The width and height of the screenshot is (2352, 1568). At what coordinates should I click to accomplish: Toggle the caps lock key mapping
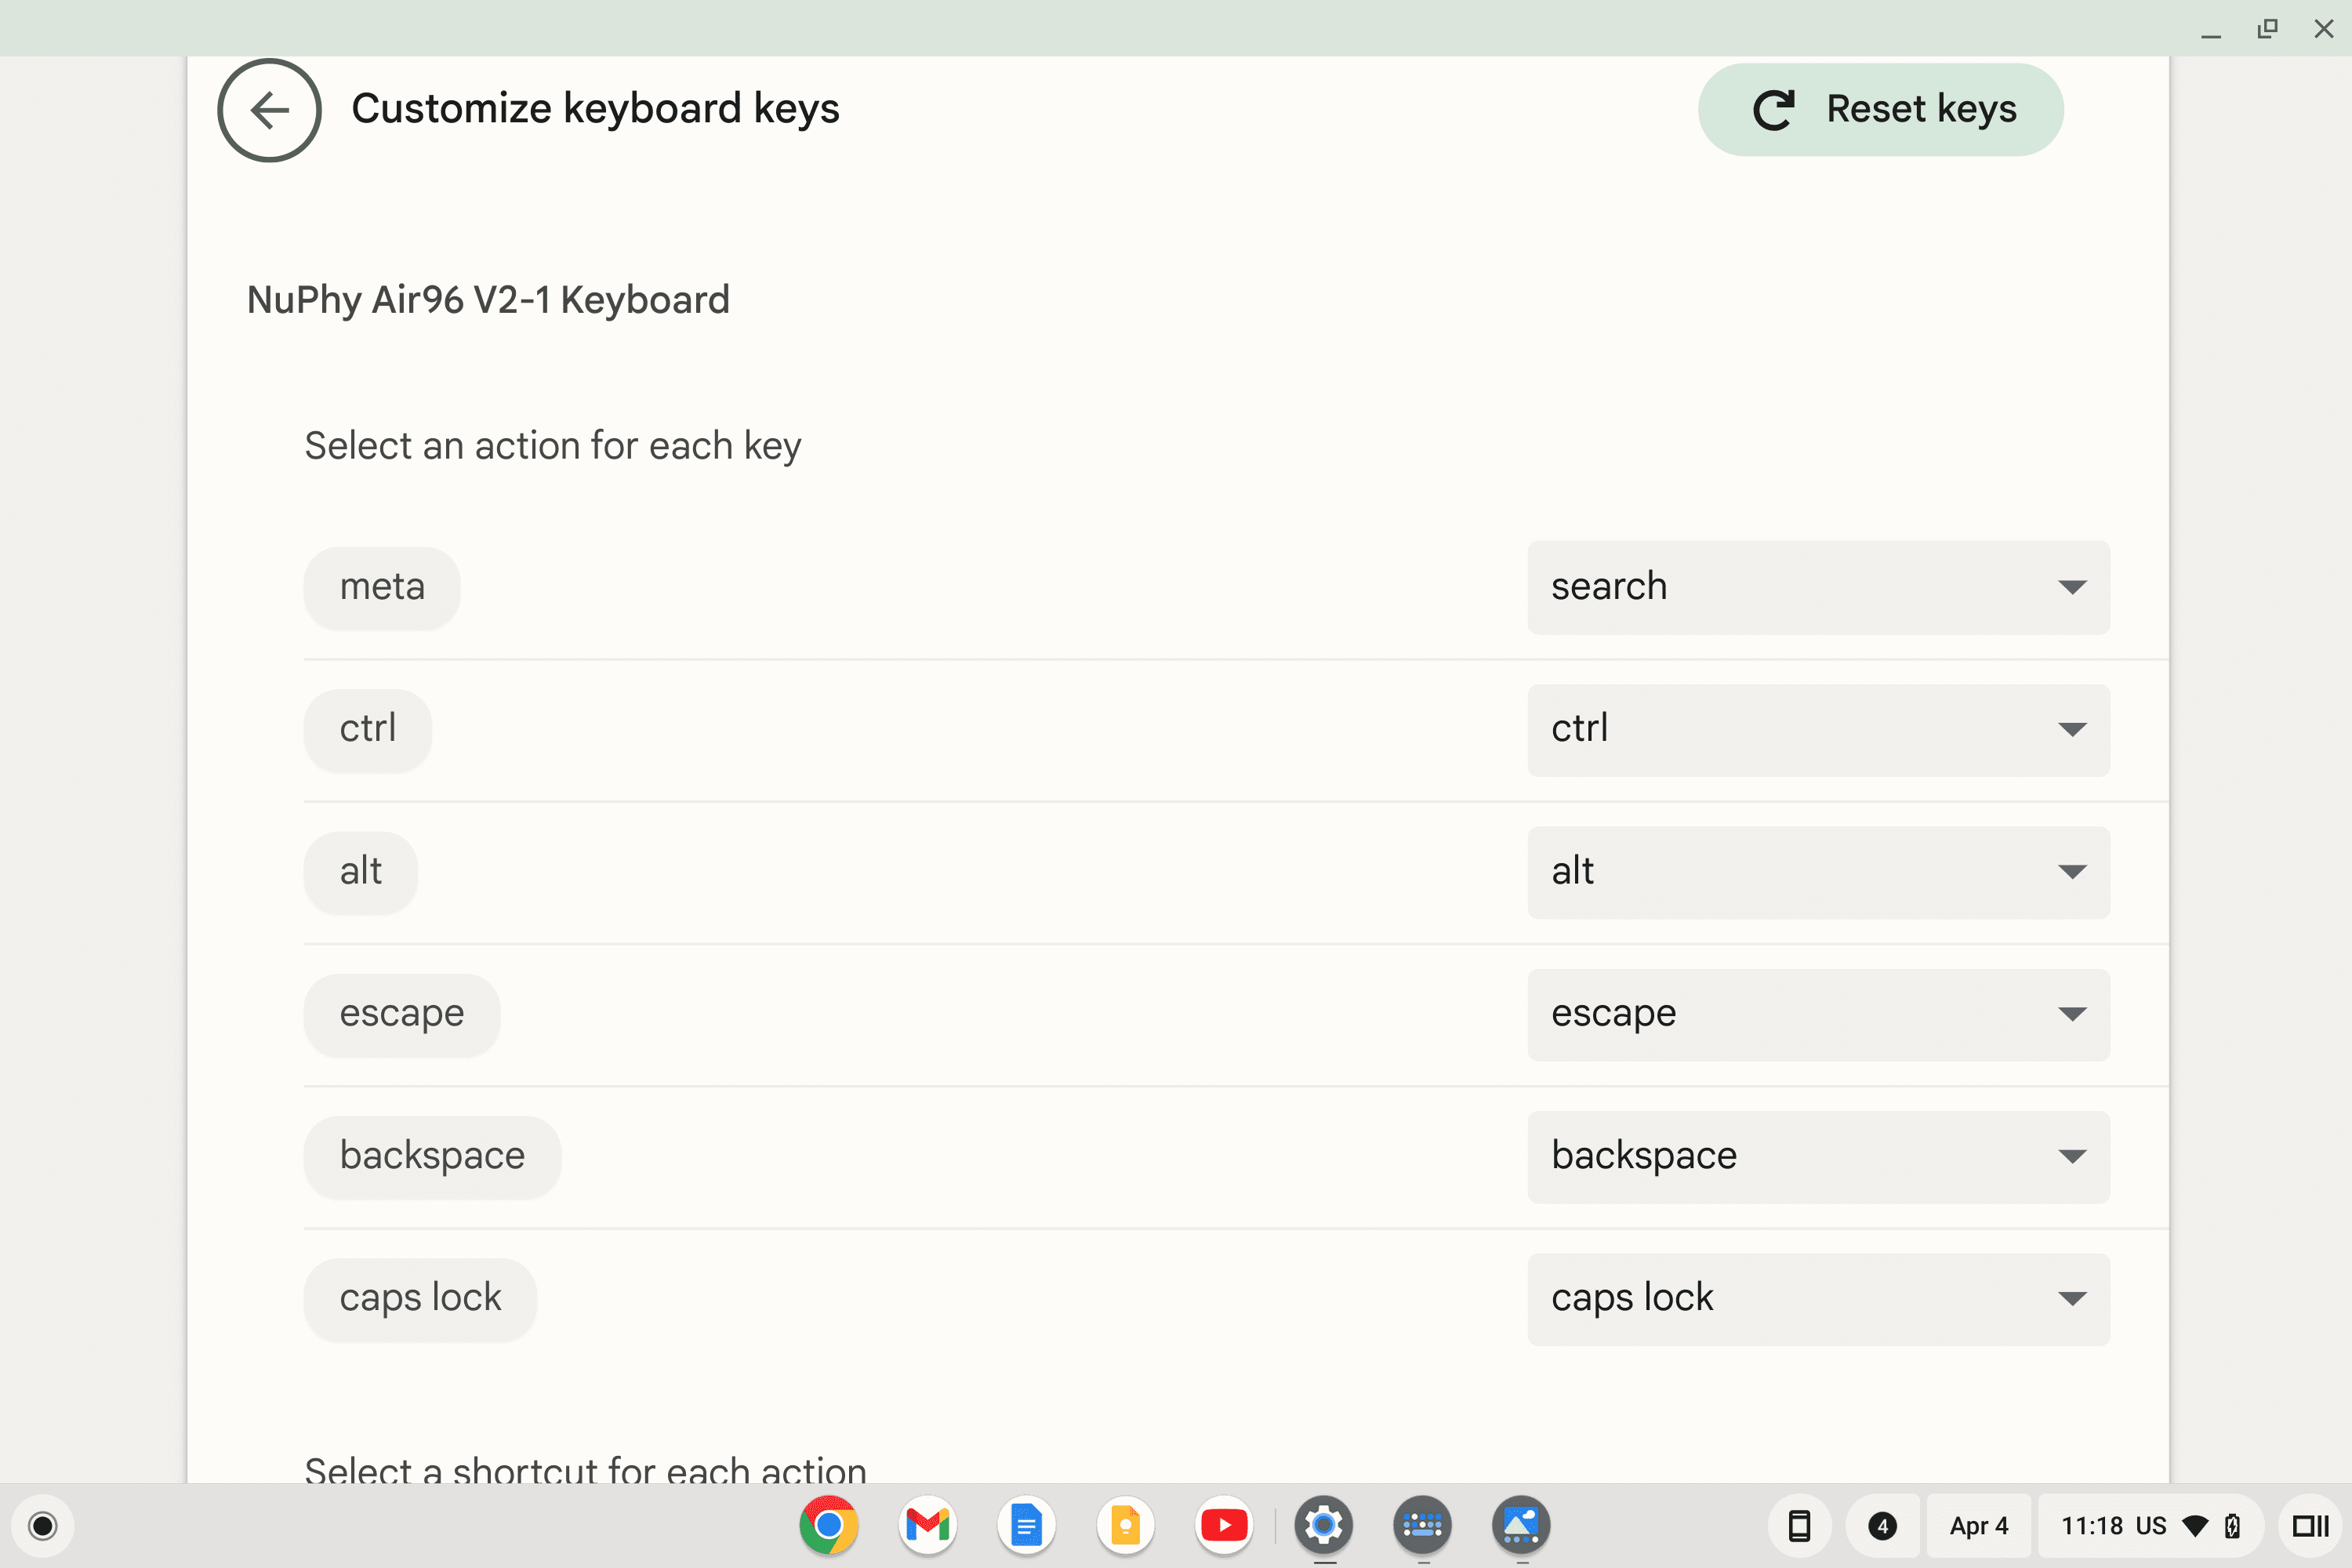1820,1298
